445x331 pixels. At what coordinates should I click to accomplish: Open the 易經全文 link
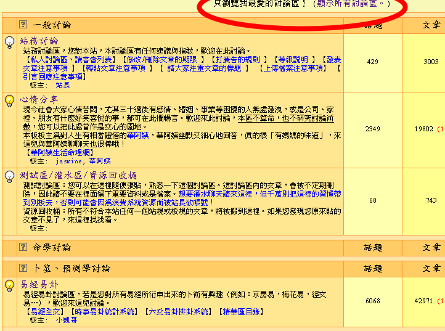pyautogui.click(x=44, y=312)
